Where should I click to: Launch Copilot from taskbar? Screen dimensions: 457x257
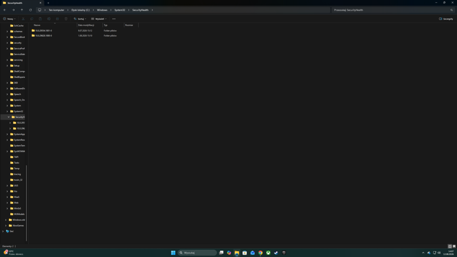coord(229,252)
